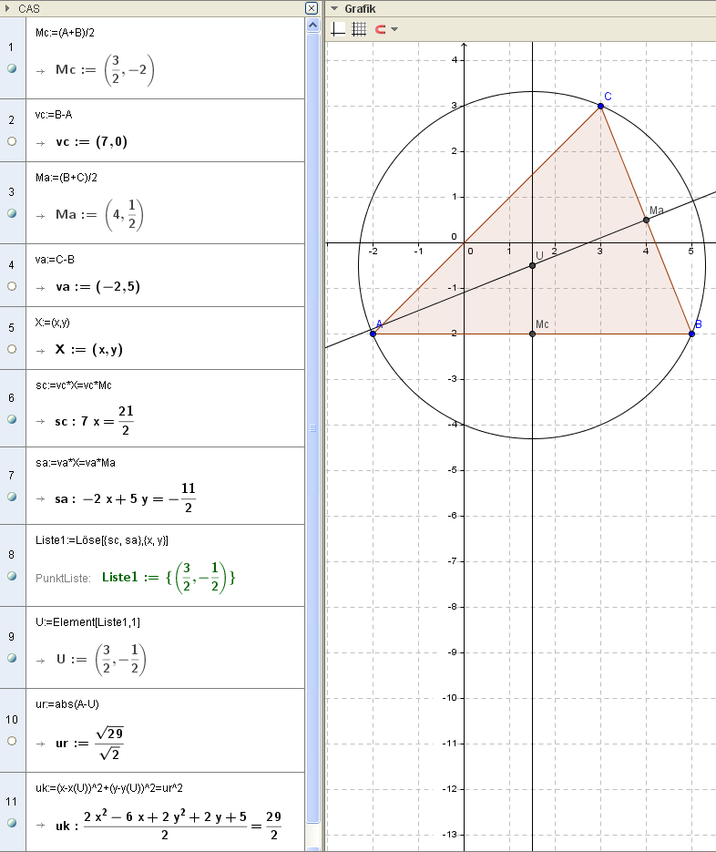Collapse the Grafik style bar triangle
Image resolution: width=716 pixels, height=852 pixels.
pos(334,8)
